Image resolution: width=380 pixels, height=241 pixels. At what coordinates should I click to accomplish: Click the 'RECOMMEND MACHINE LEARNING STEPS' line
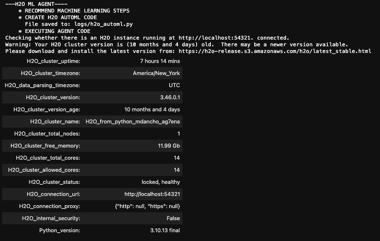click(77, 11)
